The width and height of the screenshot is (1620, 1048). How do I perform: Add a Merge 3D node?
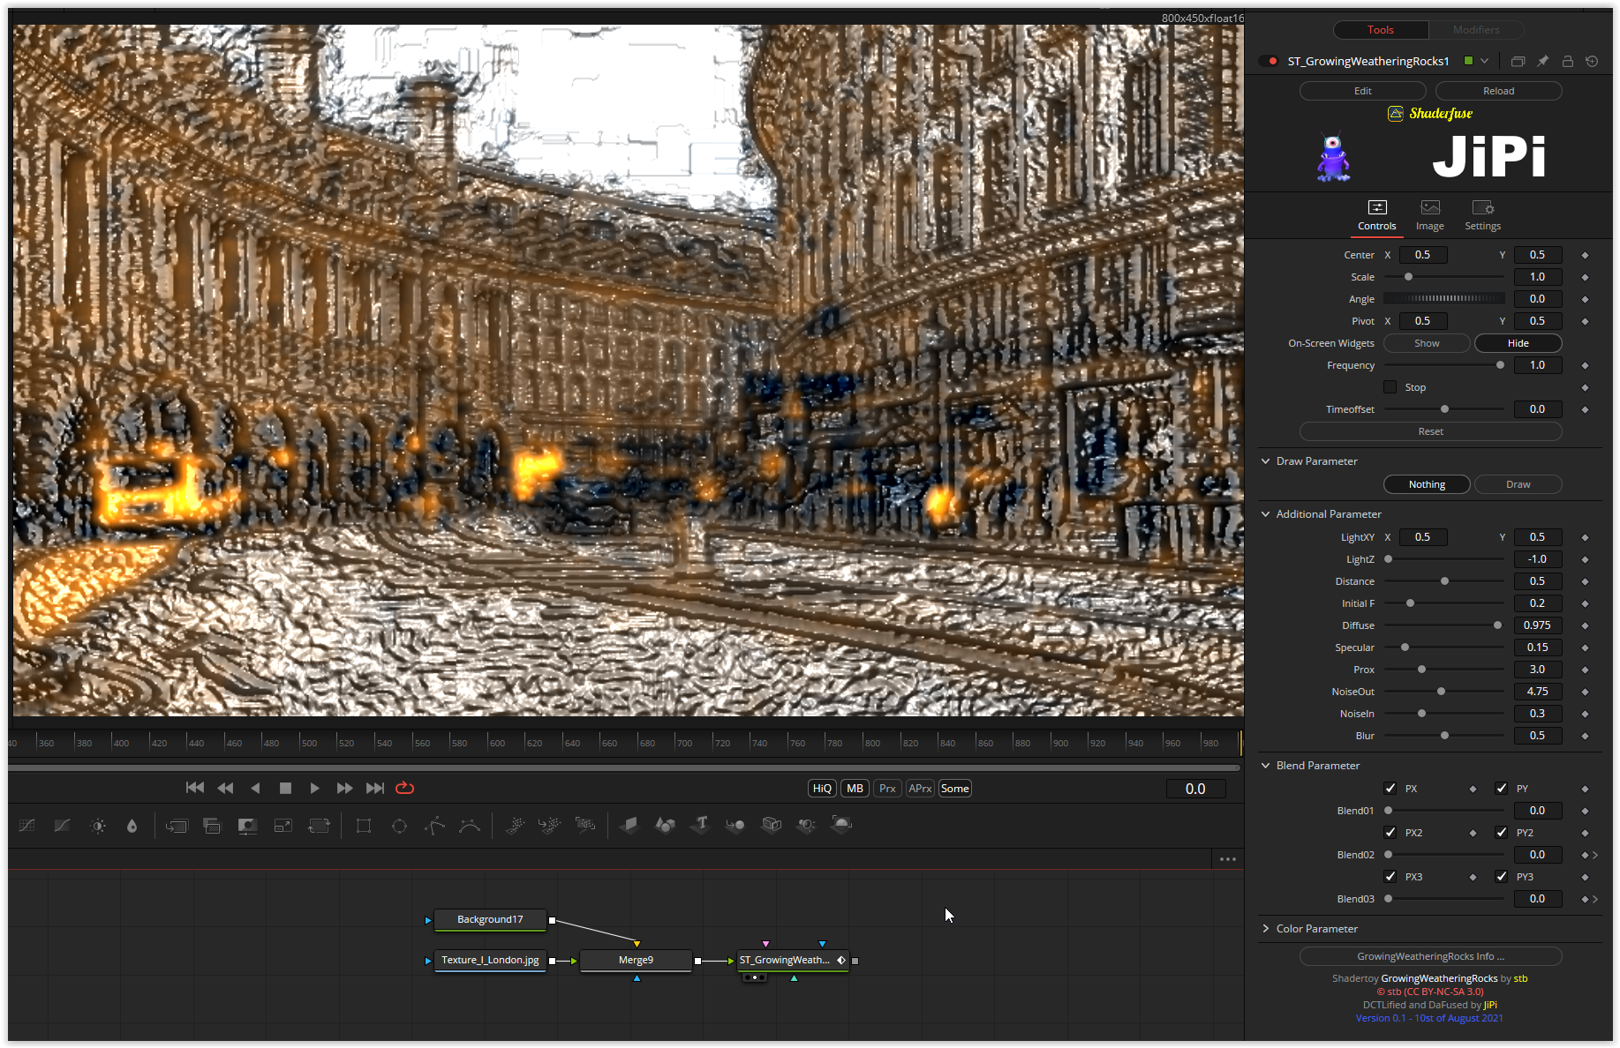tap(735, 826)
